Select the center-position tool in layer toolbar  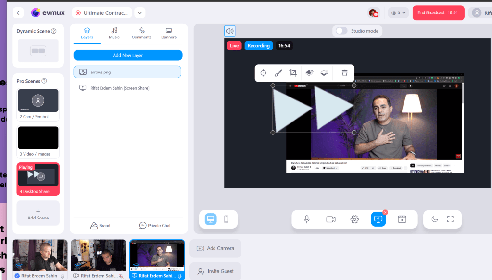click(x=263, y=73)
